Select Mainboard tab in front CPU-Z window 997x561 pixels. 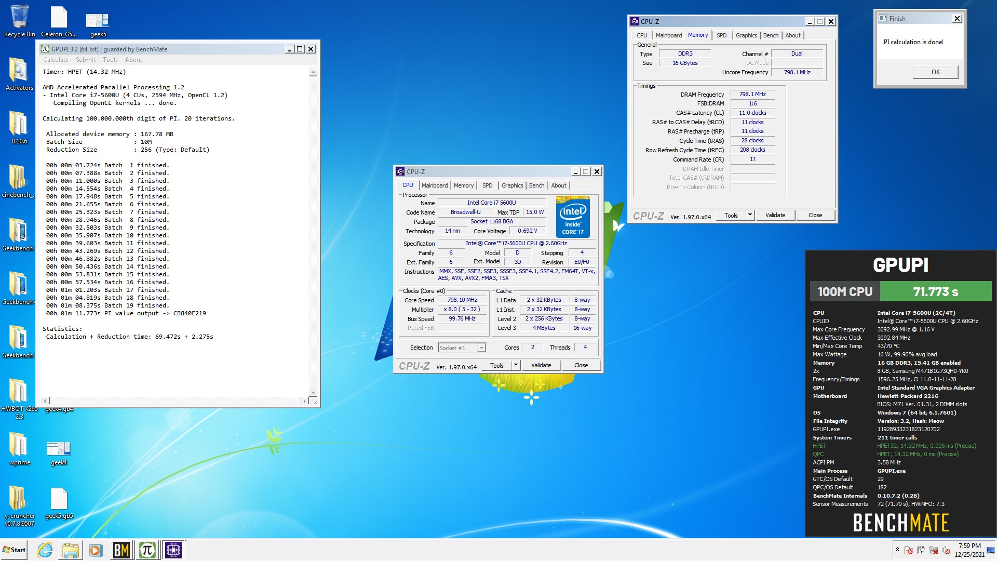pos(435,185)
